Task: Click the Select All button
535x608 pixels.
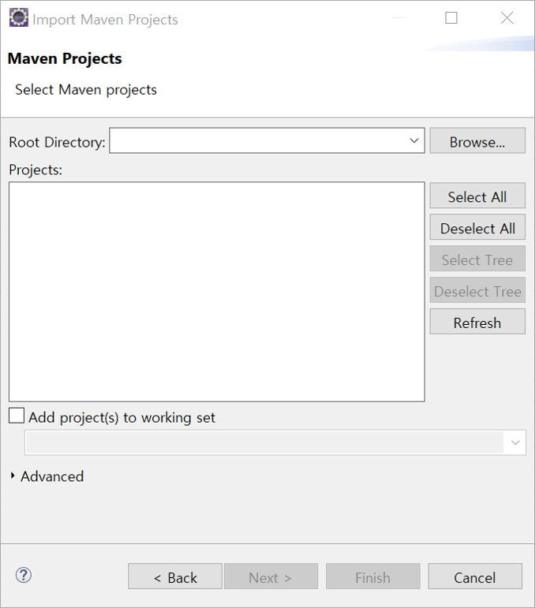Action: (x=477, y=196)
